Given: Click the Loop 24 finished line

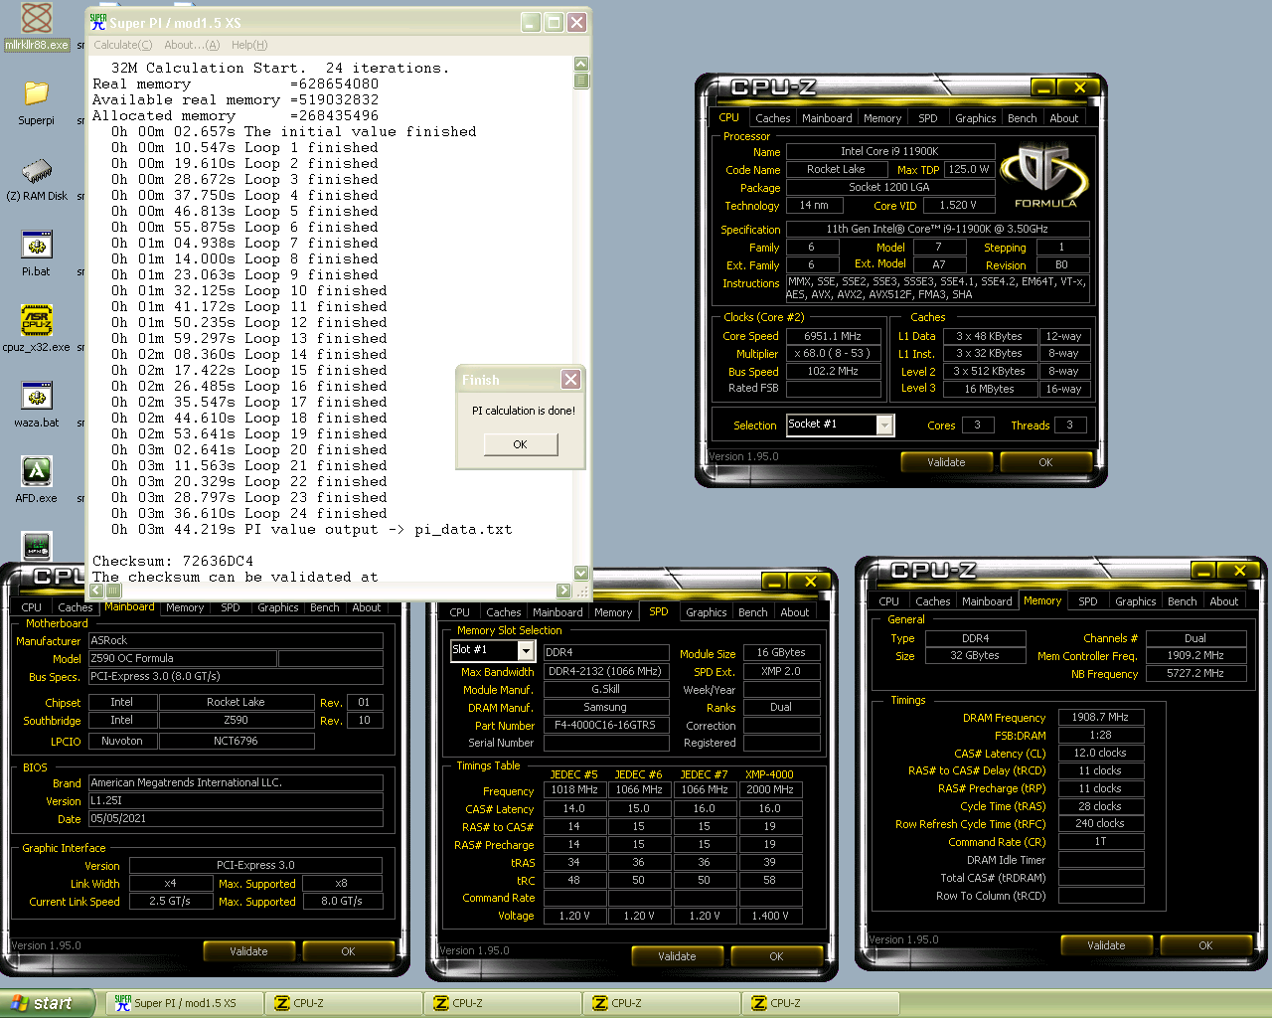Looking at the screenshot, I should [249, 513].
